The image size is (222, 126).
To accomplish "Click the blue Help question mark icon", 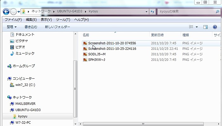I will (x=215, y=27).
